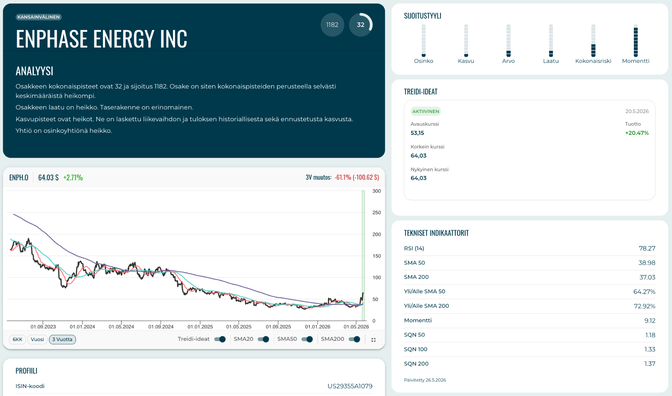Click the Laatu style meter bar
This screenshot has height=396, width=672.
(551, 41)
